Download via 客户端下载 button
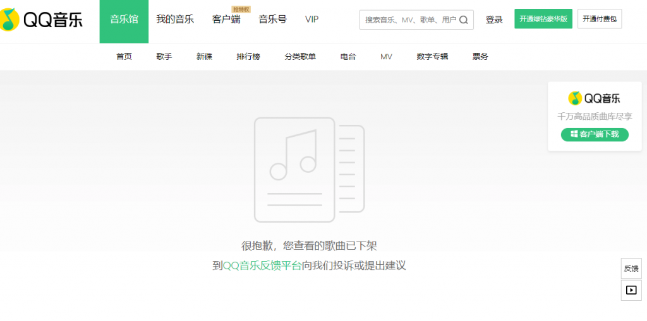The height and width of the screenshot is (321, 647). click(595, 134)
